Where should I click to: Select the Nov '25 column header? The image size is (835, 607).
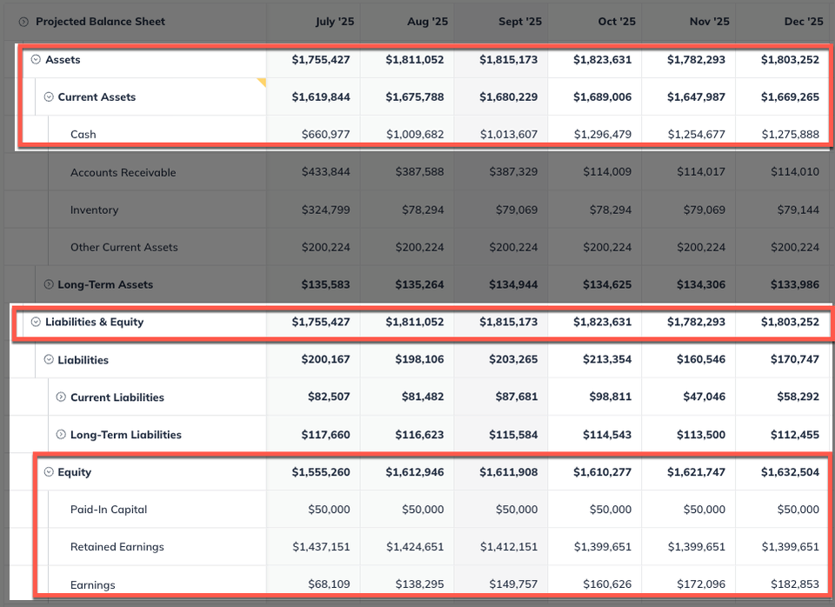point(710,21)
